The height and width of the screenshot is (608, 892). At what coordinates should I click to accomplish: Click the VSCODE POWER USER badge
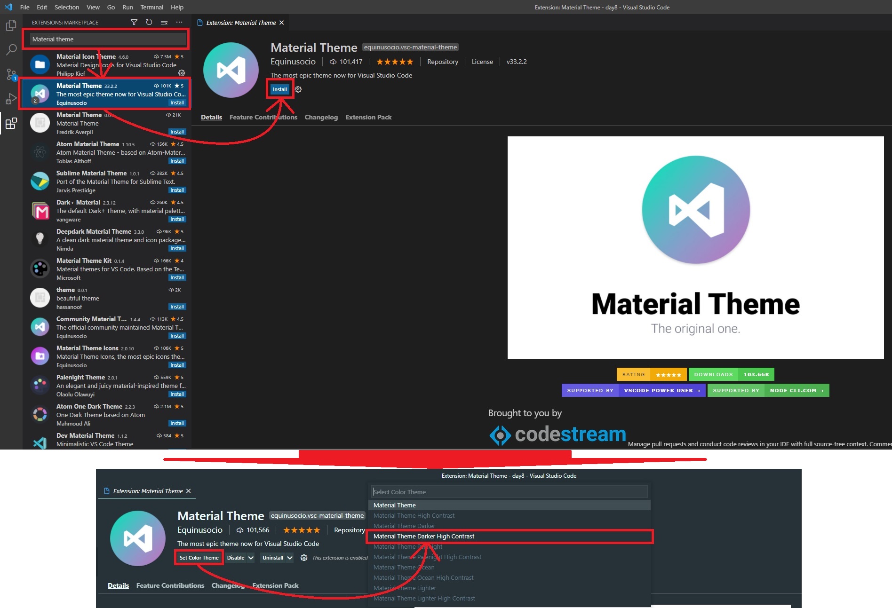pos(634,390)
